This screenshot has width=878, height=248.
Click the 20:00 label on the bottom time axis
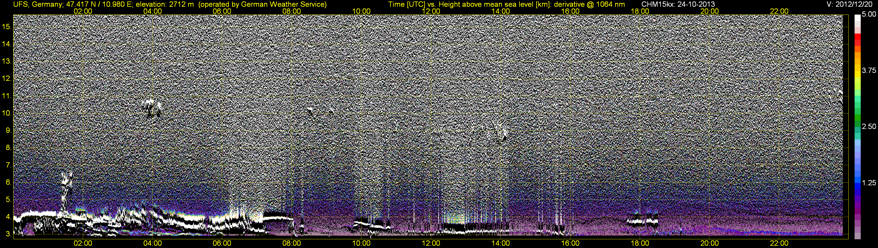(710, 243)
